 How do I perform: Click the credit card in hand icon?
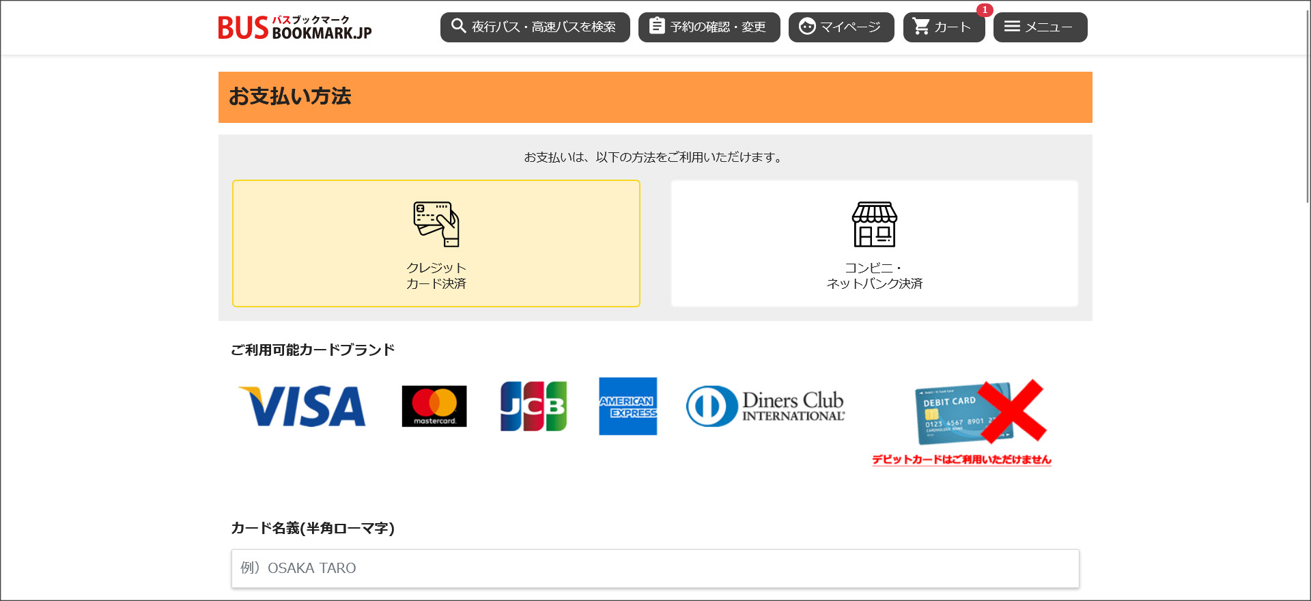click(436, 224)
